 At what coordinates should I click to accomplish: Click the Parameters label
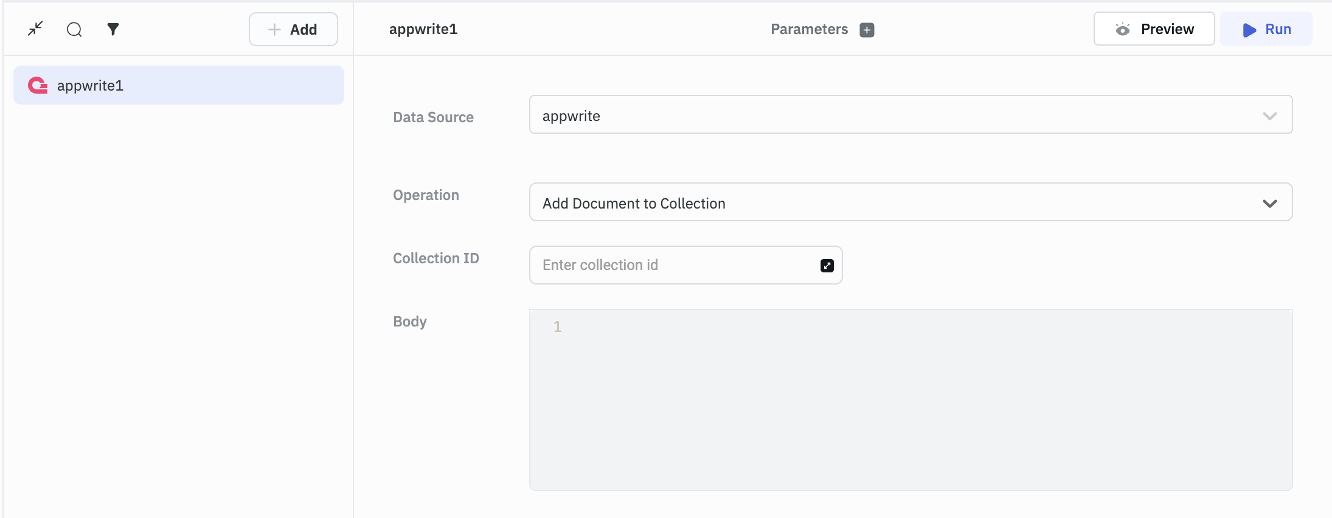809,29
